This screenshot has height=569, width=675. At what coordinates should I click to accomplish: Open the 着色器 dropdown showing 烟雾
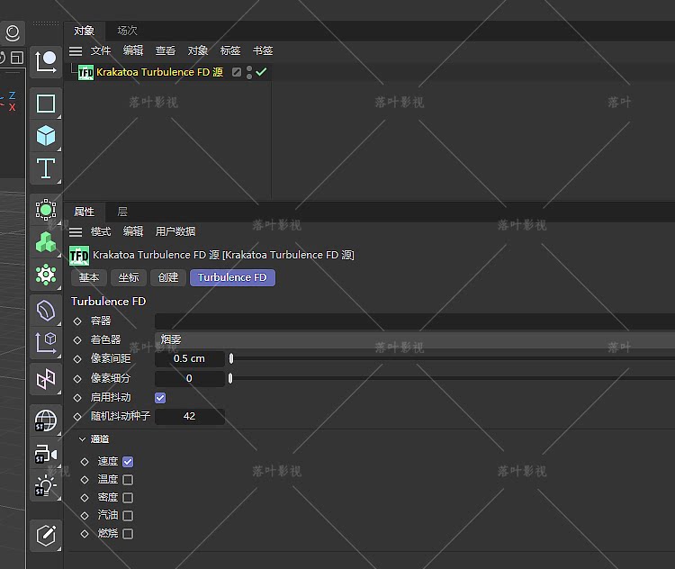pyautogui.click(x=415, y=339)
